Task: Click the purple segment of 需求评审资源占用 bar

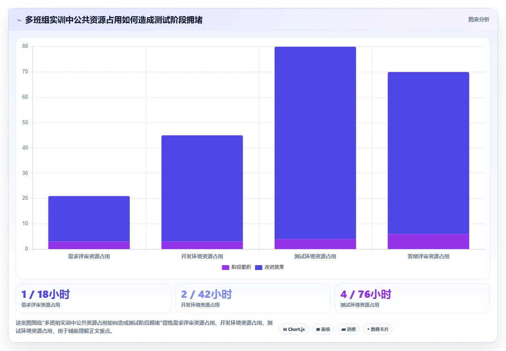Action: click(89, 245)
